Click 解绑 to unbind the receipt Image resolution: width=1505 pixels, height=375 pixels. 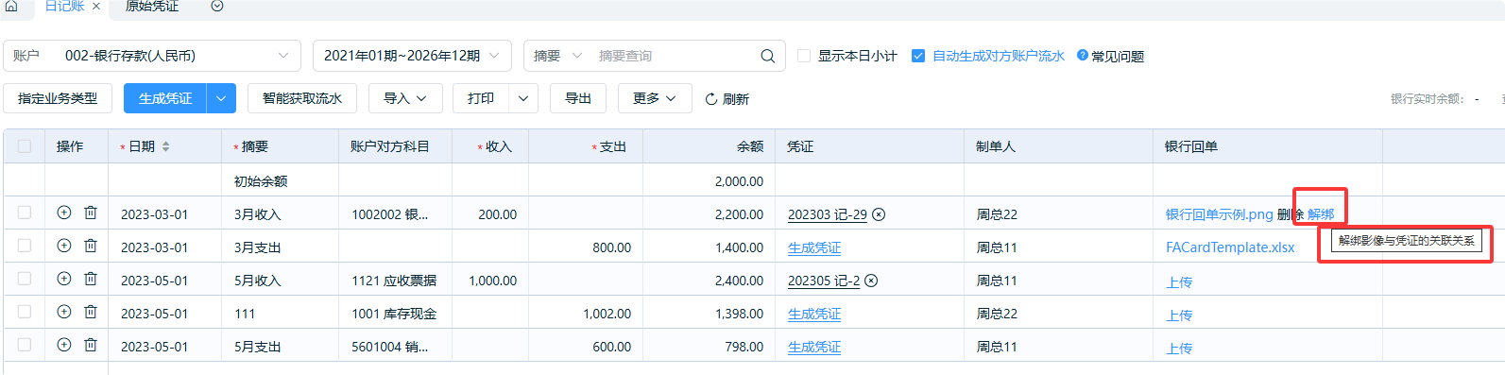[1321, 214]
